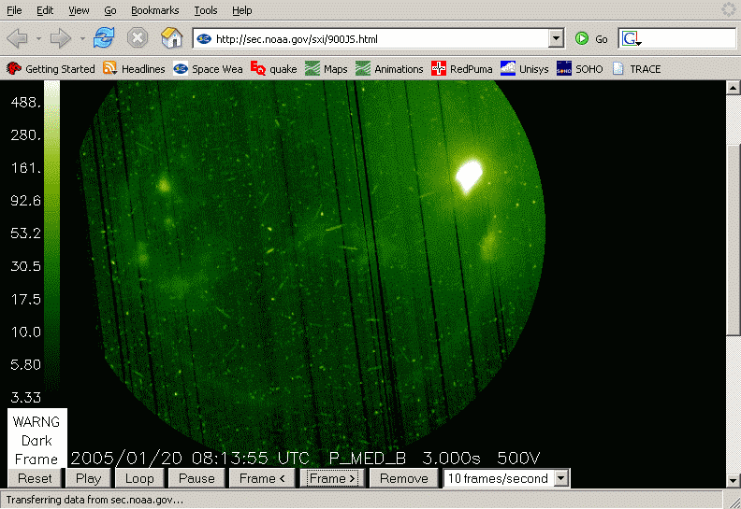The width and height of the screenshot is (741, 509).
Task: Open the View menu
Action: click(x=79, y=10)
